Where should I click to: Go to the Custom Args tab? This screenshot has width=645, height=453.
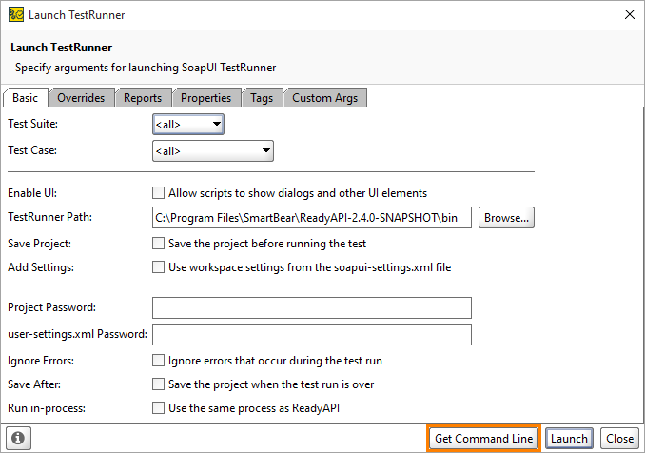(325, 97)
